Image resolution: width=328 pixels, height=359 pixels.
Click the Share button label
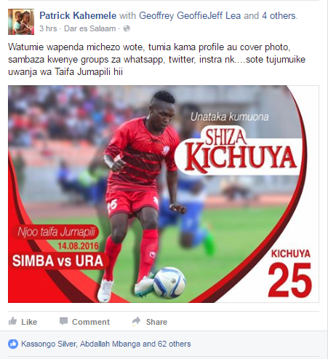tap(156, 322)
